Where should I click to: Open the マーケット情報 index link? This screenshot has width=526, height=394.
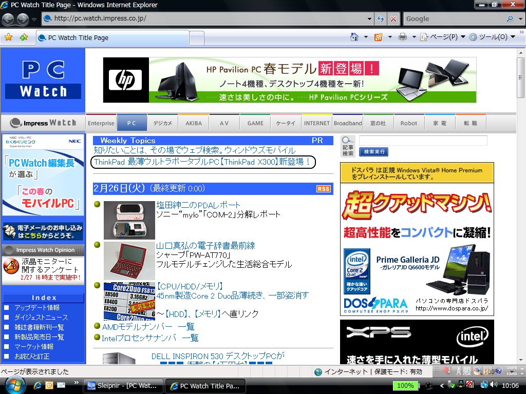click(34, 346)
